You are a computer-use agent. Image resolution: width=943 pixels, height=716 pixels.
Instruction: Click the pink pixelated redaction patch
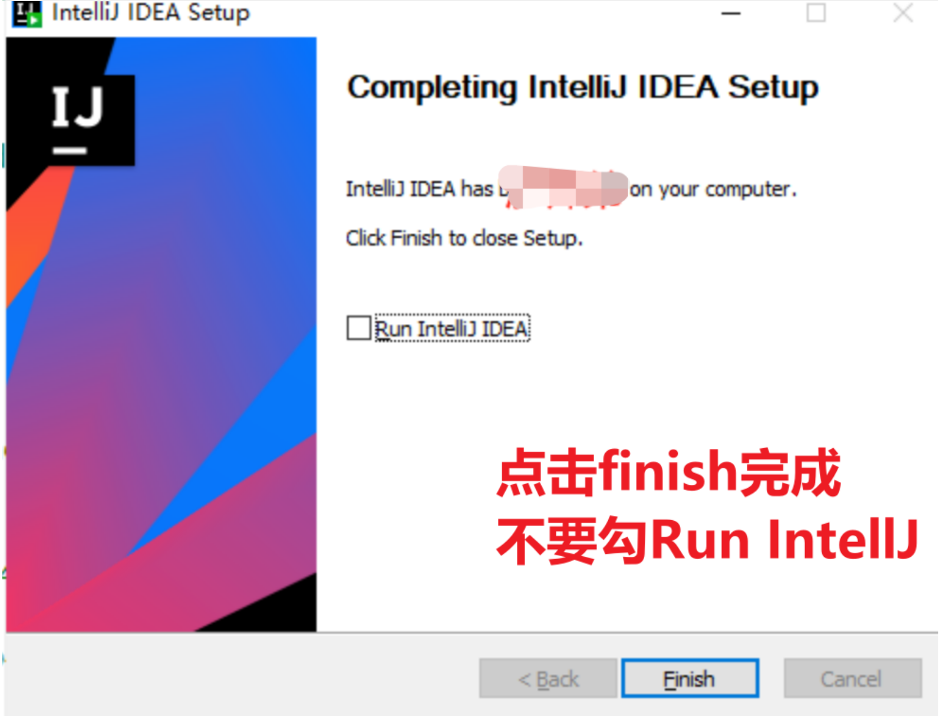coord(563,187)
